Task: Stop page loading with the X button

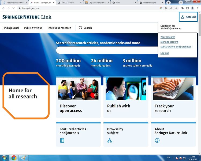Action: tap(13, 8)
